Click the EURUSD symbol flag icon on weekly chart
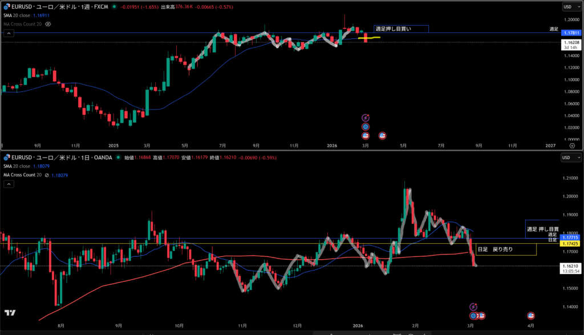Screen dimensions: 584x335 click(x=6, y=7)
